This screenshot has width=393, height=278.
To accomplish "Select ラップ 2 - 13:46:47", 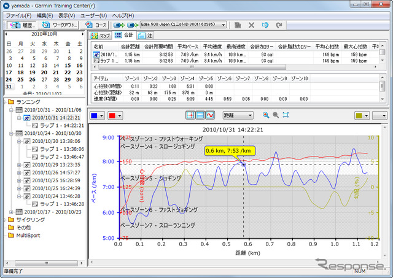I will 62,156.
